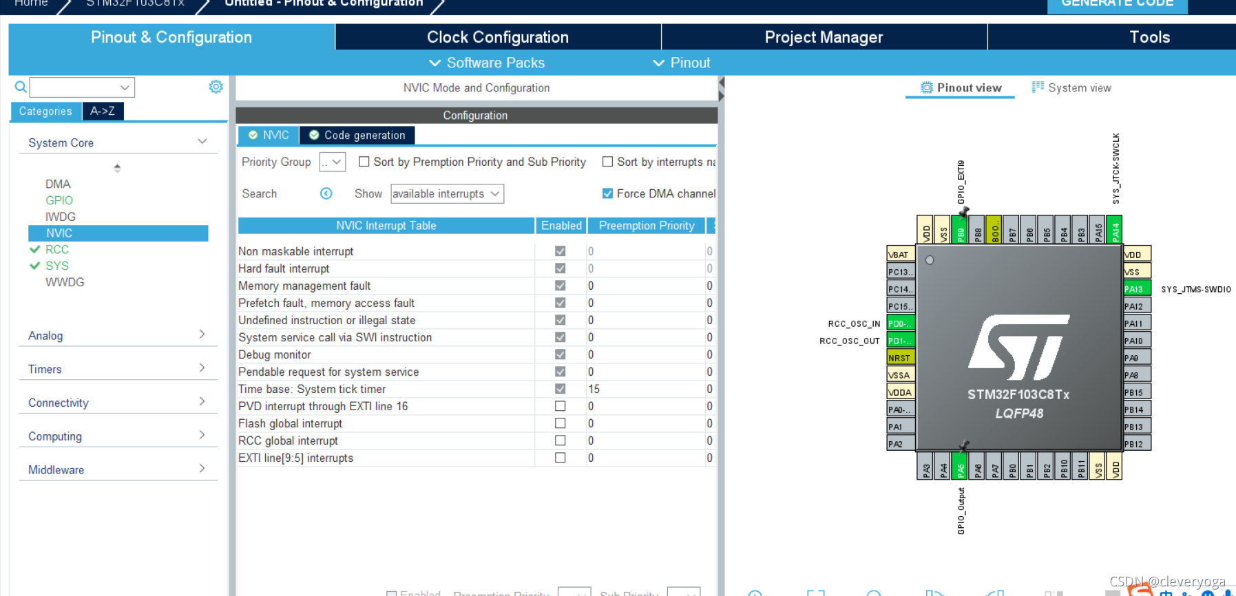Open the Software Packs dropdown menu
Viewport: 1236px width, 596px height.
[x=487, y=63]
